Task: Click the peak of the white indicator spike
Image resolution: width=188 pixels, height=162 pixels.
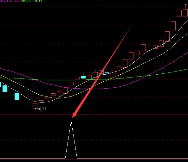Action: pos(71,121)
